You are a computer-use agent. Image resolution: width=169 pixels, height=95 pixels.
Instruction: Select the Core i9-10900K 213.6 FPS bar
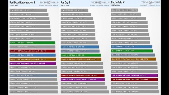coord(135,92)
